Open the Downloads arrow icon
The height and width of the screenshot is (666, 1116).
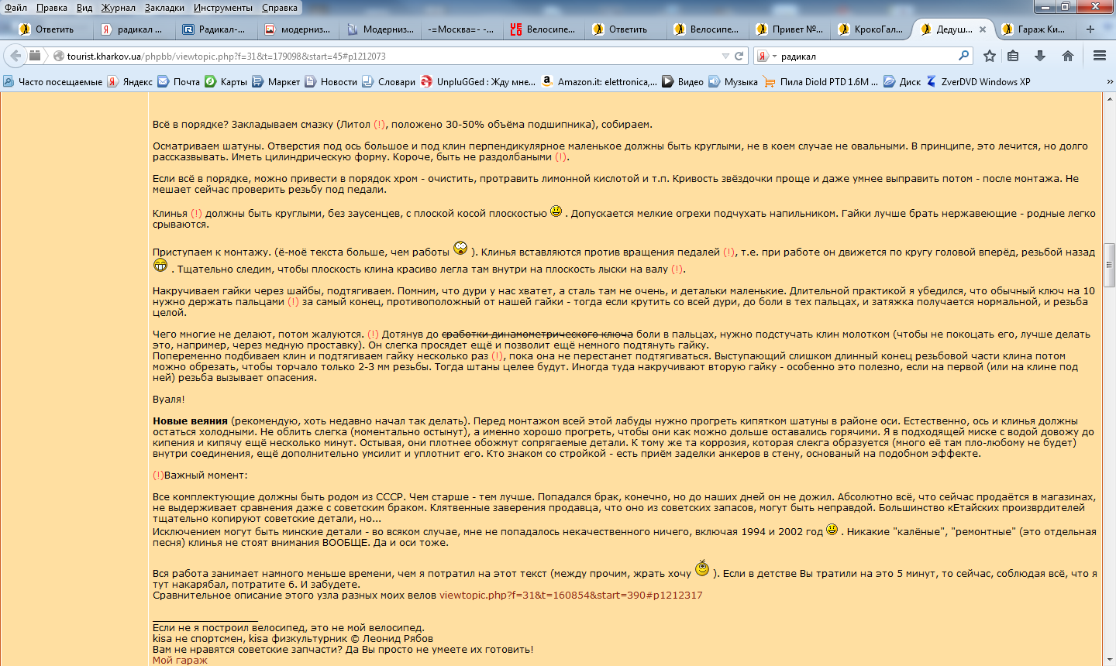click(x=1040, y=56)
